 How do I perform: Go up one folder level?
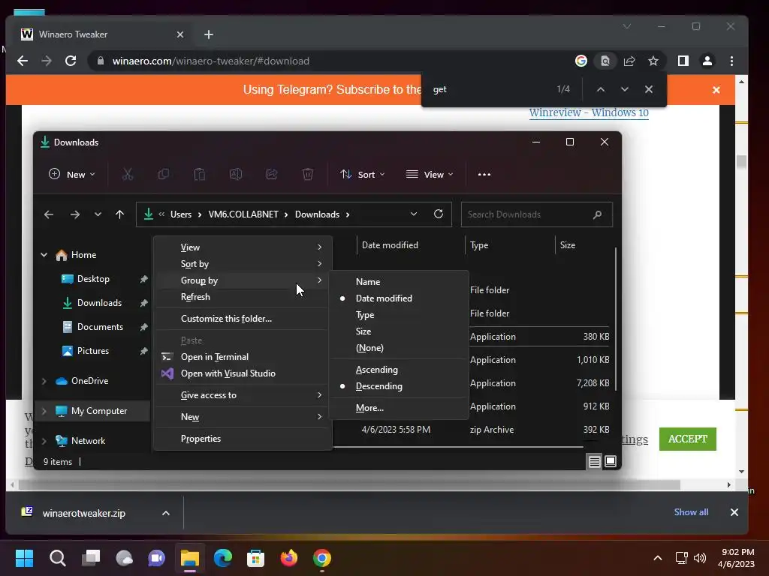[119, 214]
